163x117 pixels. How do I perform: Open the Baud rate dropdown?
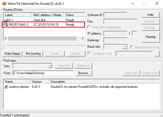tap(125, 47)
